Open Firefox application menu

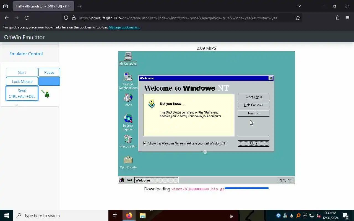pyautogui.click(x=347, y=18)
